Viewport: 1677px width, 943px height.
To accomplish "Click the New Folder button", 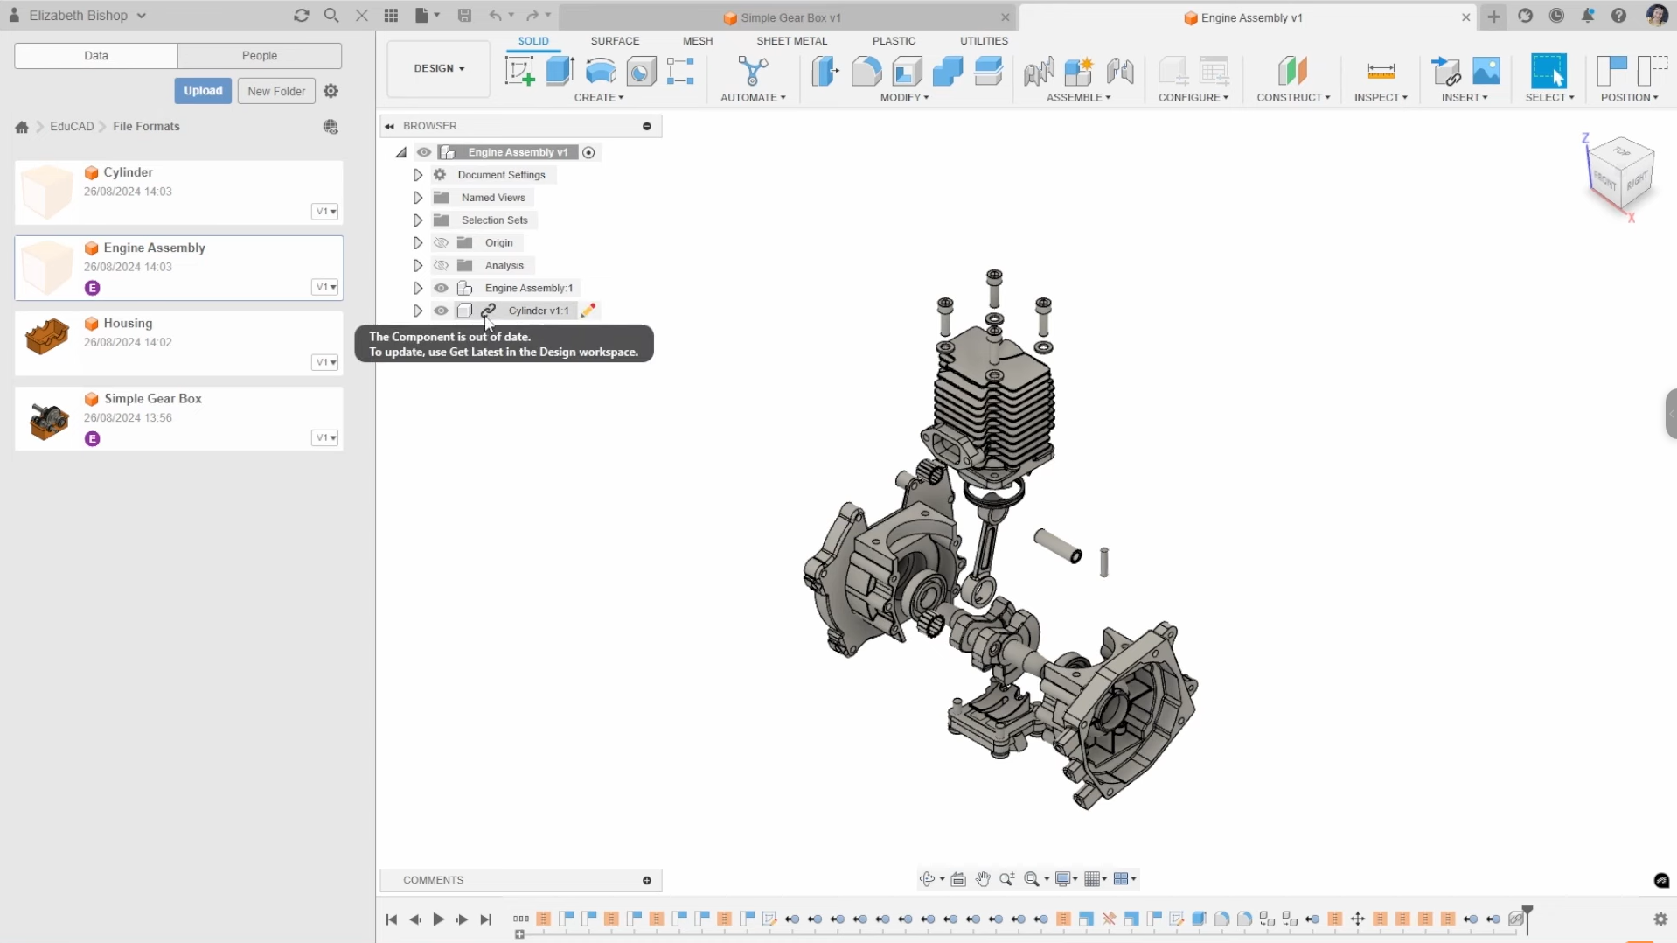I will (x=276, y=91).
